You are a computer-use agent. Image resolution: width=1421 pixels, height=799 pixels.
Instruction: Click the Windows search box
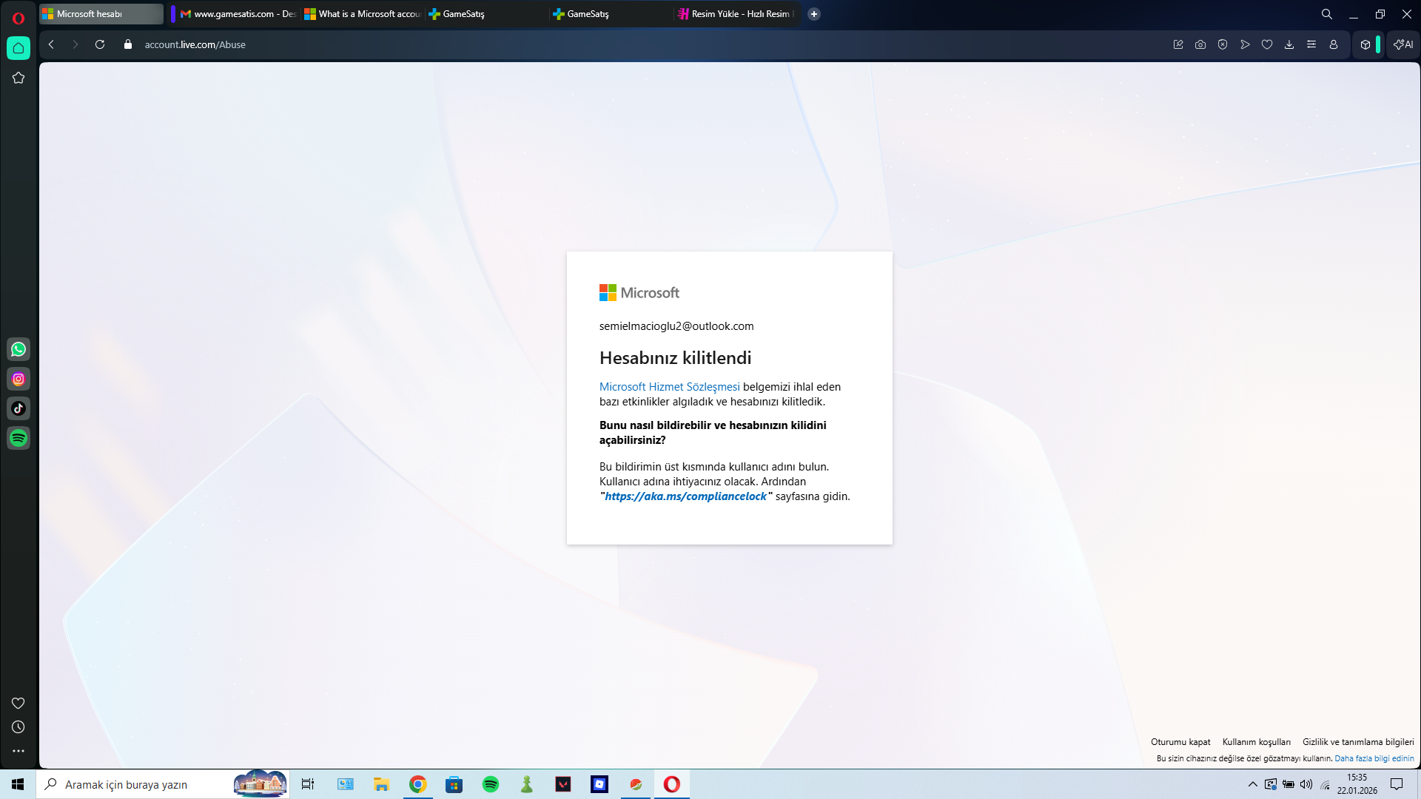point(163,784)
